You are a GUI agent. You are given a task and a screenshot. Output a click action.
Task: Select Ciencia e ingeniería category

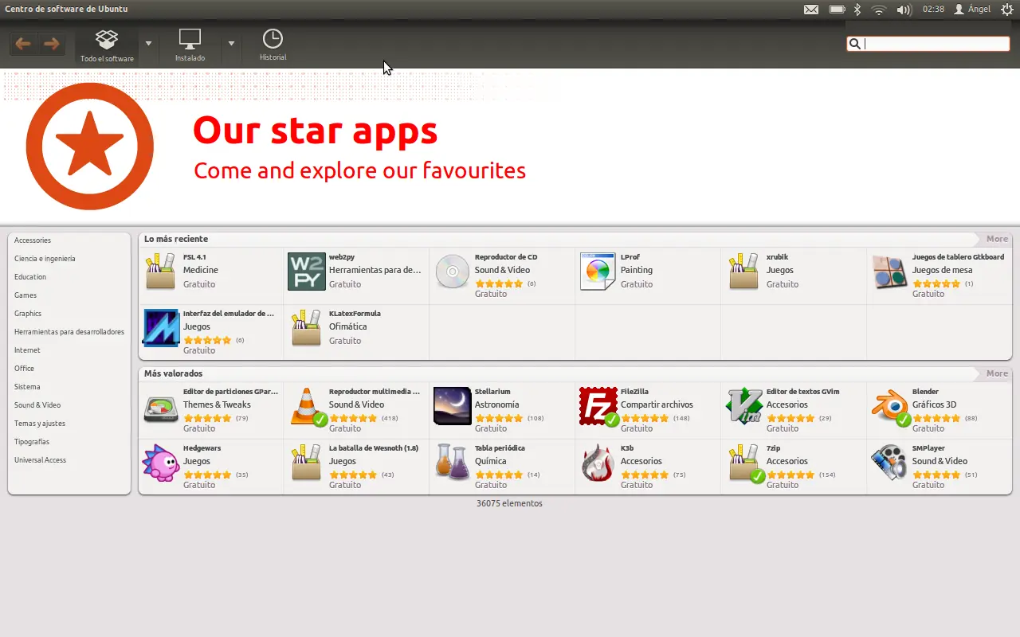pos(45,259)
